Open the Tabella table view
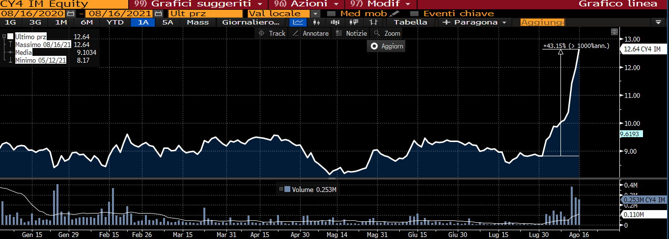669x239 pixels. (x=411, y=22)
